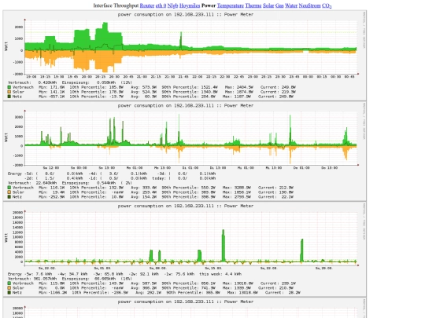This screenshot has height=318, width=425.
Task: Click orange Solar swatch in Max 1856.1W row
Action: tap(9, 192)
